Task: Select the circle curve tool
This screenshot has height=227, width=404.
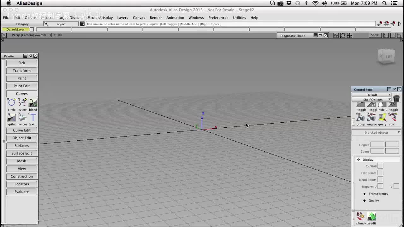Action: pos(12,103)
